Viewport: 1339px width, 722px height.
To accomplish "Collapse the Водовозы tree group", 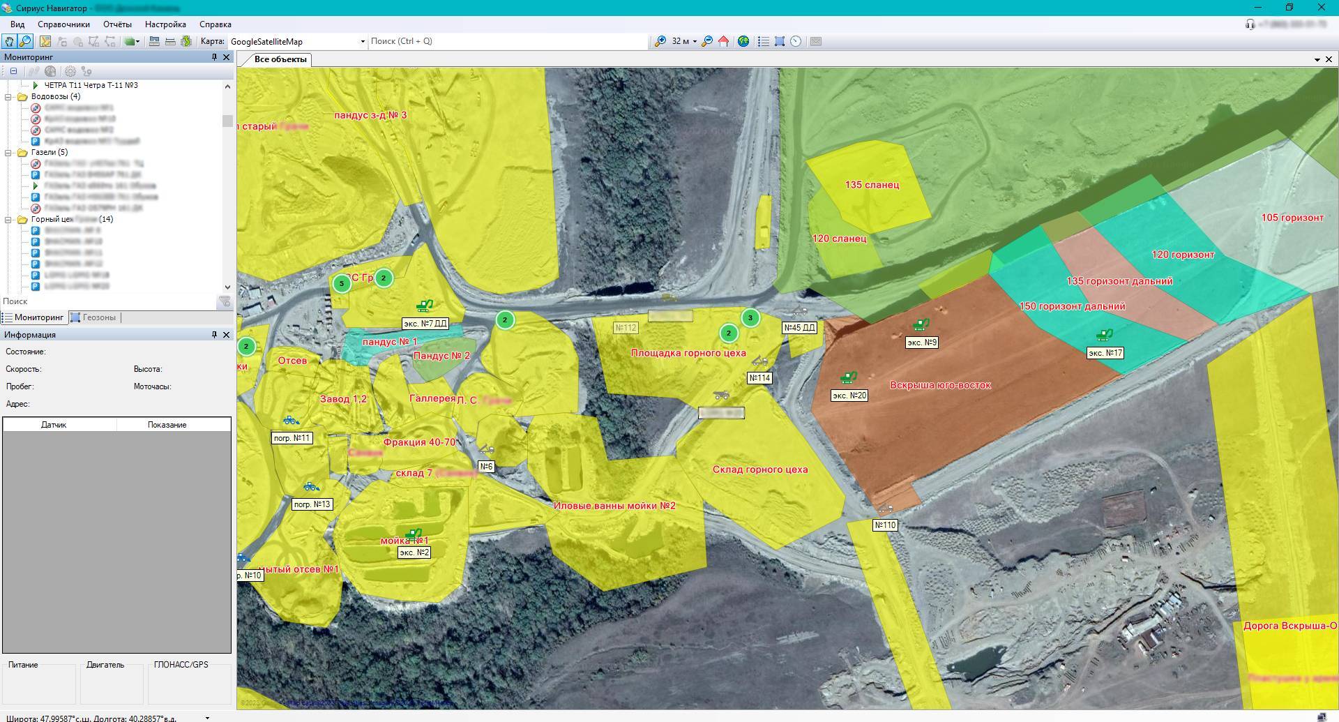I will coord(9,97).
